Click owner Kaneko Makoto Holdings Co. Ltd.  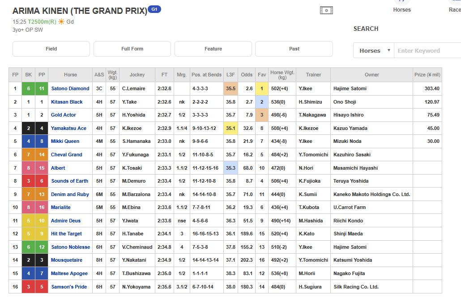[x=371, y=195]
